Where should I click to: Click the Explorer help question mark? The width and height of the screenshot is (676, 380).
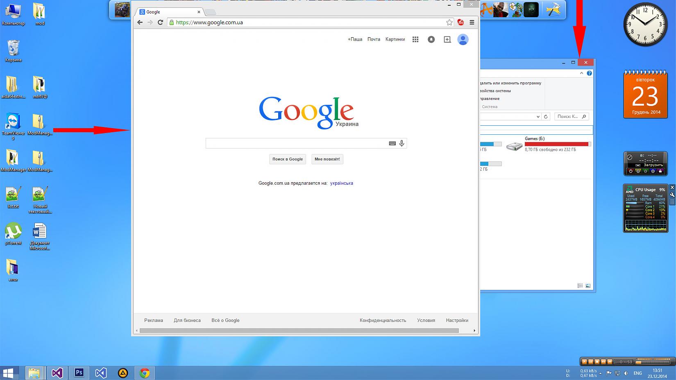point(589,73)
